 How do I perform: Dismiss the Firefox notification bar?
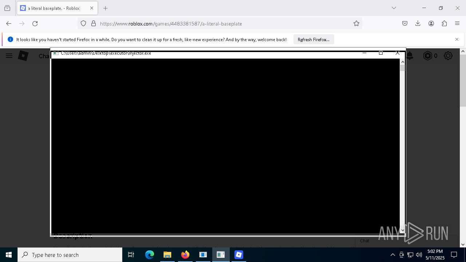click(x=457, y=39)
